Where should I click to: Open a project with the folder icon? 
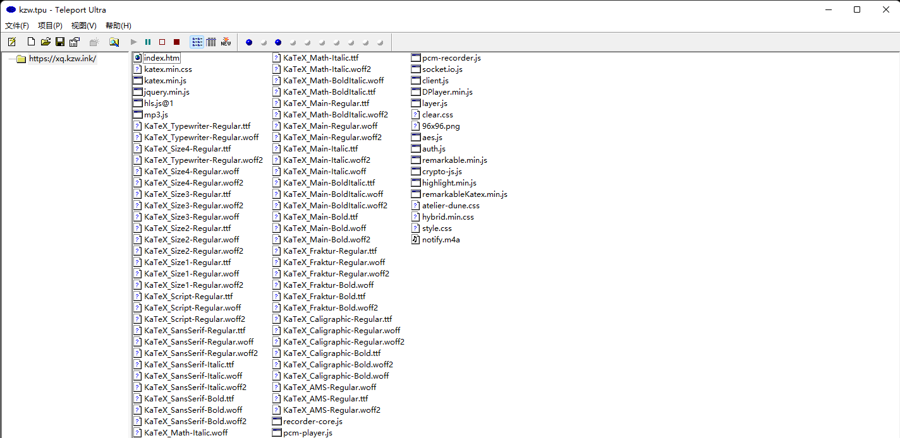coord(46,42)
